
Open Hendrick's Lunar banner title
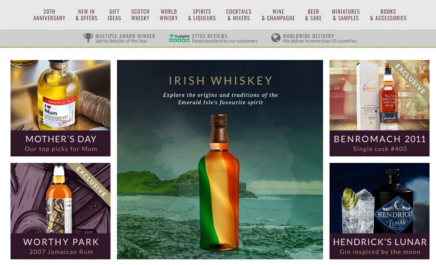pos(380,242)
